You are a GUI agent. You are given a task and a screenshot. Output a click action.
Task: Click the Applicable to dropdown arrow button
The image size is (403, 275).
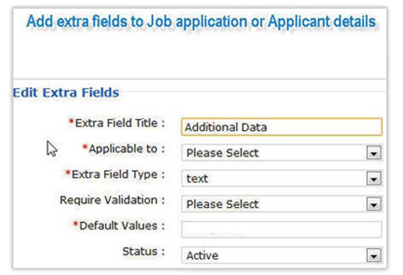pyautogui.click(x=373, y=153)
